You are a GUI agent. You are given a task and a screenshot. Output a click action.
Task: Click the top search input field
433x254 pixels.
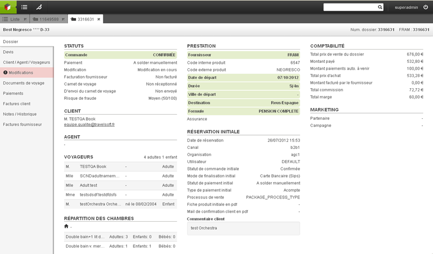click(350, 7)
